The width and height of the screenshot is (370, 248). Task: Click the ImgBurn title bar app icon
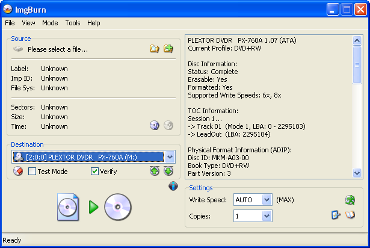[x=8, y=10]
